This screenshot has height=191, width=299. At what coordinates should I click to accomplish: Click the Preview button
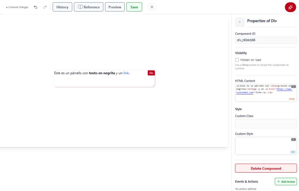click(x=115, y=7)
